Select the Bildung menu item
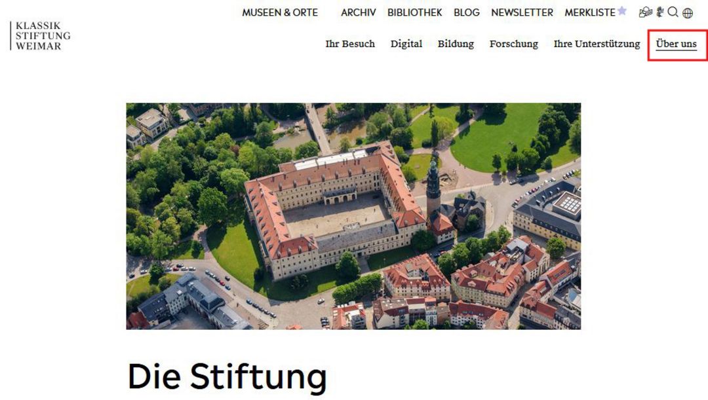This screenshot has height=400, width=708. click(456, 44)
